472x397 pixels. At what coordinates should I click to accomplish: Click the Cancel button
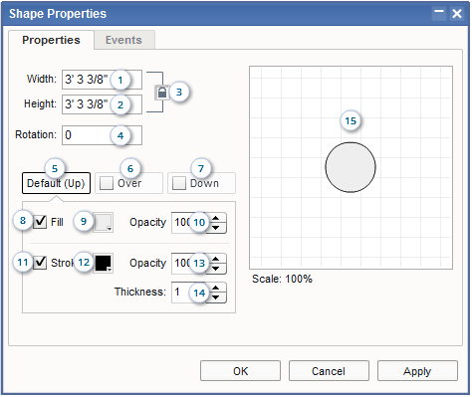[329, 371]
